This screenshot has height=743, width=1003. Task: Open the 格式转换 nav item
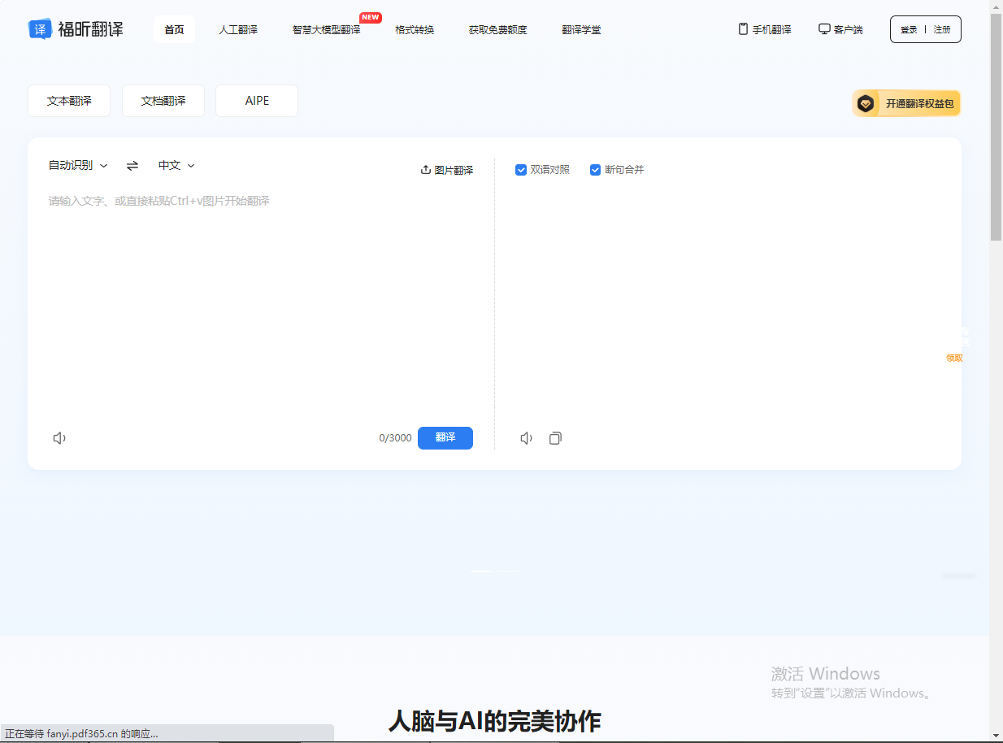click(415, 29)
